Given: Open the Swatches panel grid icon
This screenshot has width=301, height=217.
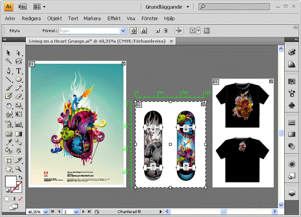Looking at the screenshot, I should [x=291, y=81].
